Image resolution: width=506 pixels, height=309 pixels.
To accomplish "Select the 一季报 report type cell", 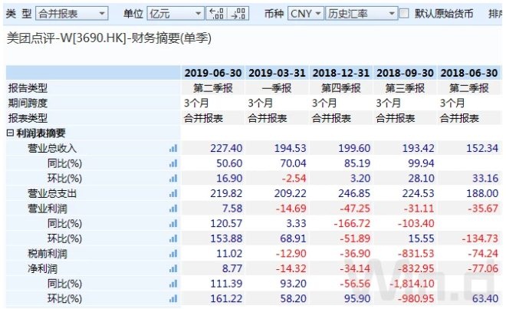I will click(277, 88).
